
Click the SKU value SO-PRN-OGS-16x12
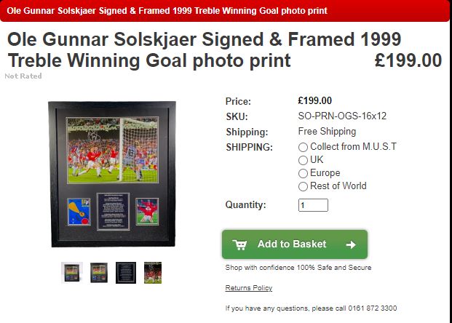click(342, 116)
